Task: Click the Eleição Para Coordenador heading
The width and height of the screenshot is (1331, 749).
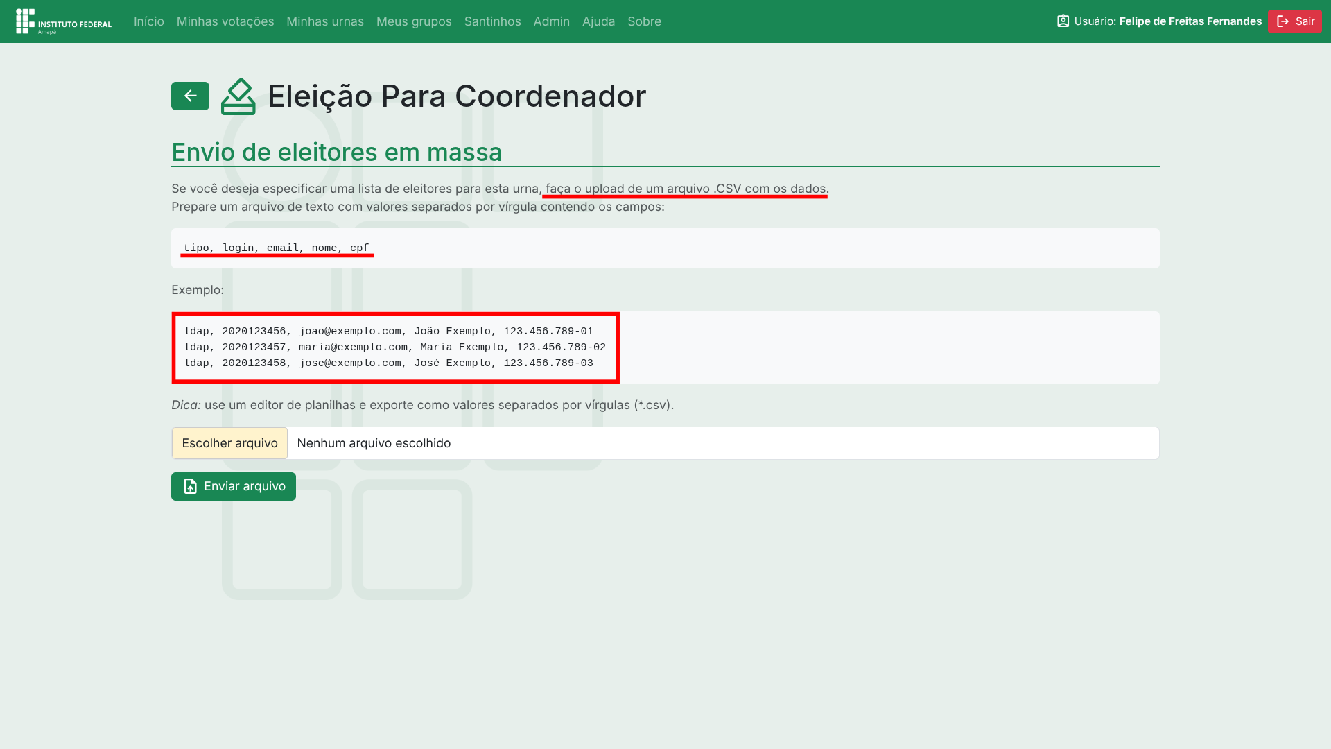Action: click(x=456, y=96)
